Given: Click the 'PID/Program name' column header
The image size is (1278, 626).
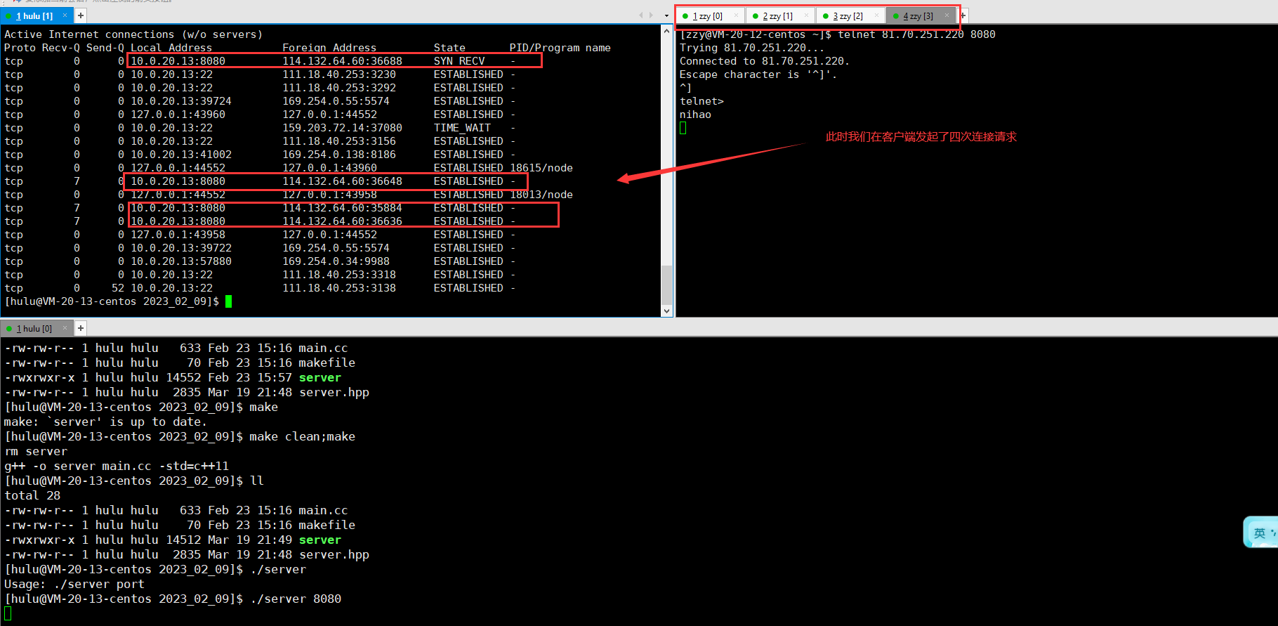Looking at the screenshot, I should click(560, 48).
